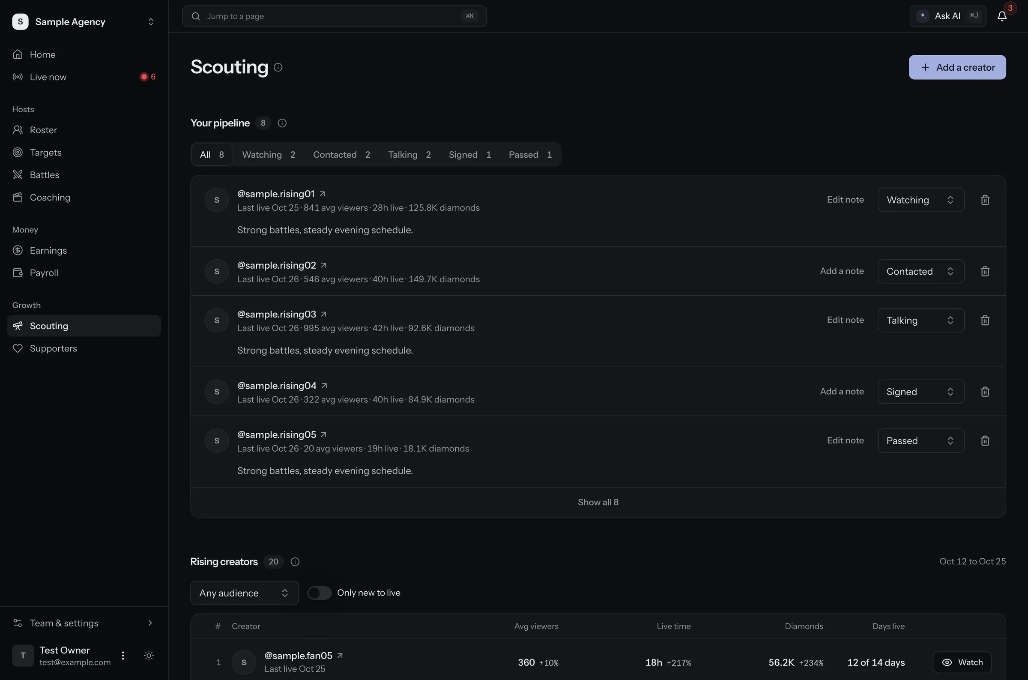Image resolution: width=1028 pixels, height=680 pixels.
Task: Click Edit note for @sample.rising01
Action: coord(845,200)
